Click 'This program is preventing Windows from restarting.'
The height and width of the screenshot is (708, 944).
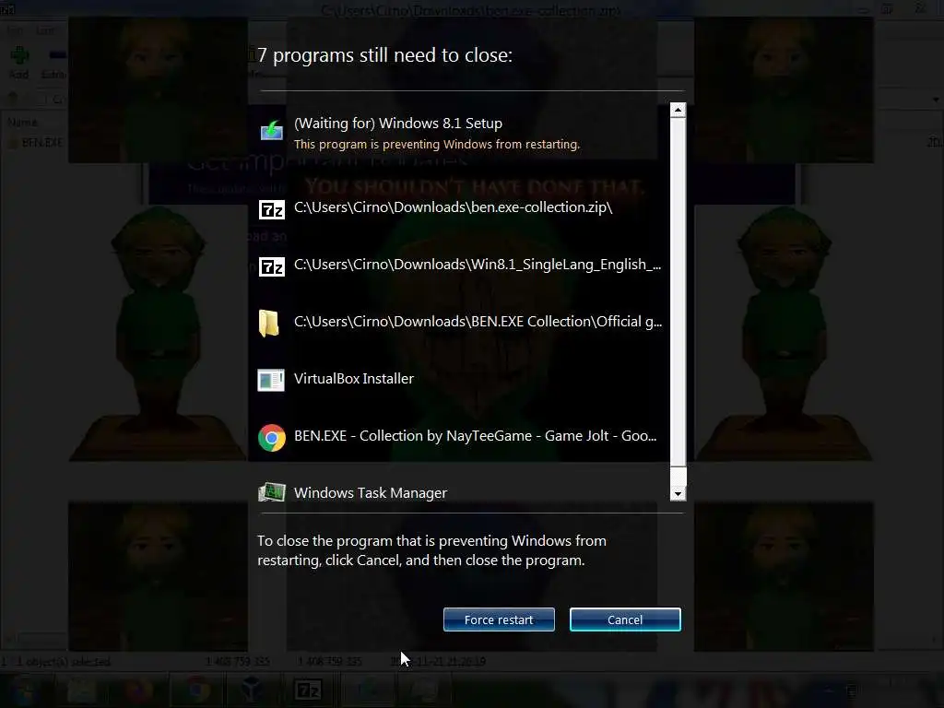[436, 145]
